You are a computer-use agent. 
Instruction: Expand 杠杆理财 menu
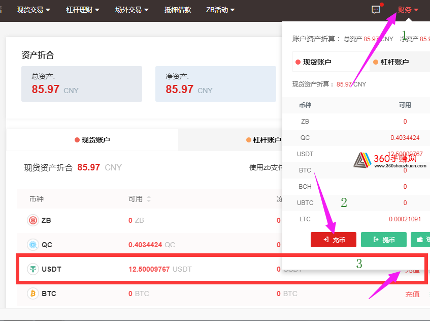tap(83, 10)
